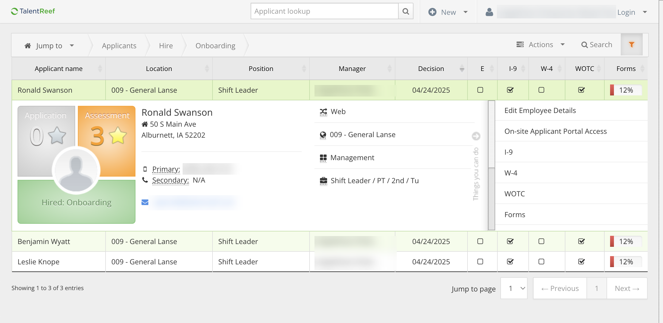663x323 pixels.
Task: Click the gray arrow circle above Things you can do
Action: click(476, 136)
